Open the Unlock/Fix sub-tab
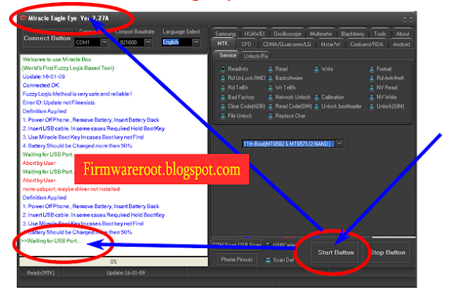Viewport: 452px width, 294px height. click(x=256, y=56)
